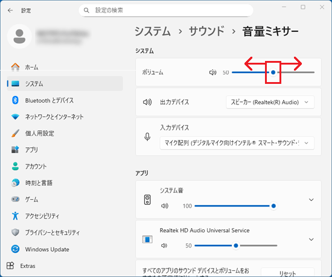This screenshot has height=277, width=332.
Task: Go to システム breadcrumb link
Action: [x=153, y=31]
